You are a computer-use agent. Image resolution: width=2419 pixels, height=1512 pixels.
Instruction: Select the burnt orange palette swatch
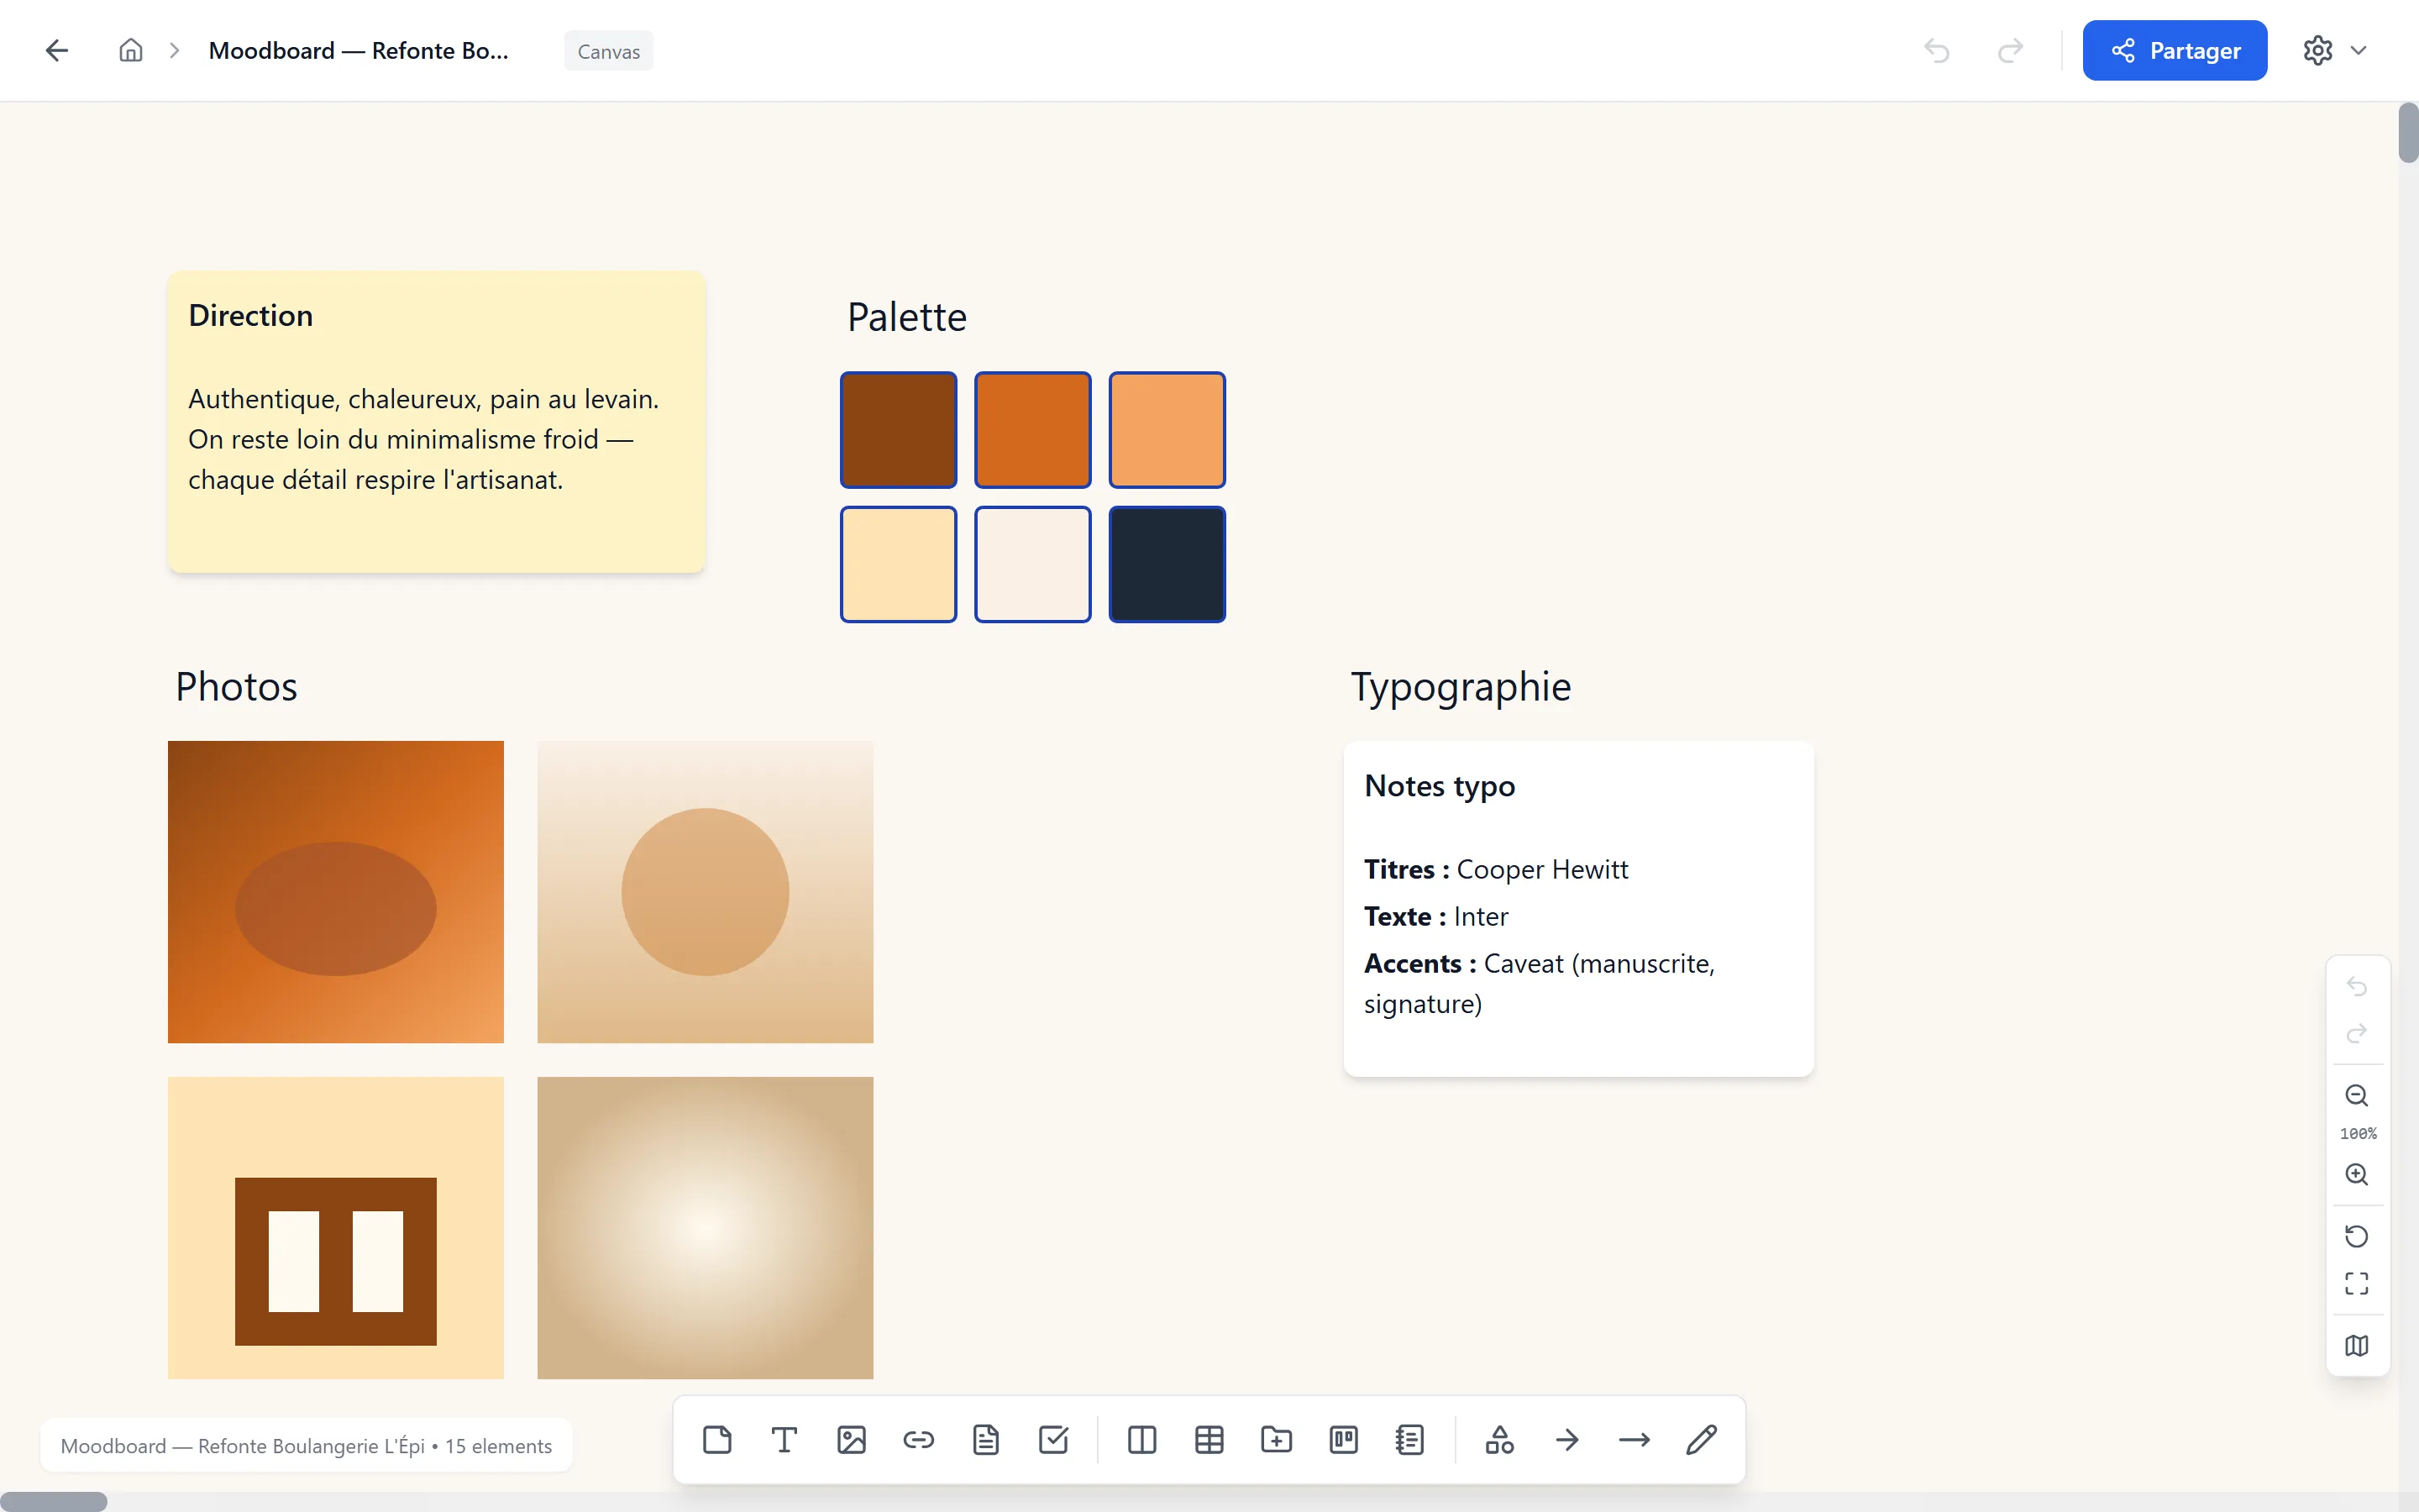point(1032,430)
